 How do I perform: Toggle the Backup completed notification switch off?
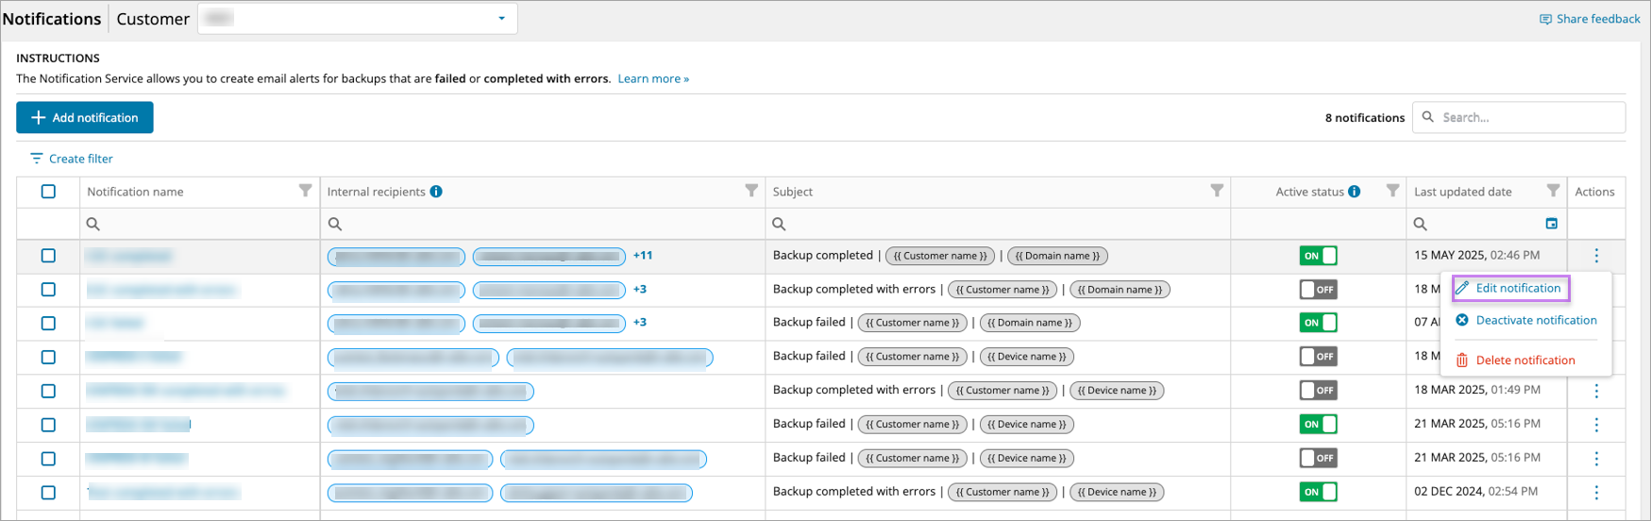[x=1319, y=256]
